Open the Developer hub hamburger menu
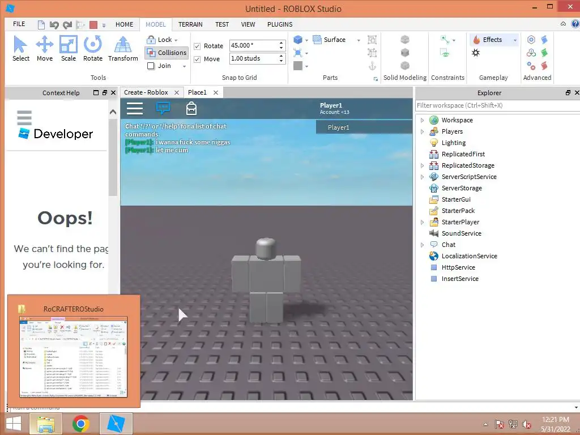The width and height of the screenshot is (580, 435). click(24, 118)
